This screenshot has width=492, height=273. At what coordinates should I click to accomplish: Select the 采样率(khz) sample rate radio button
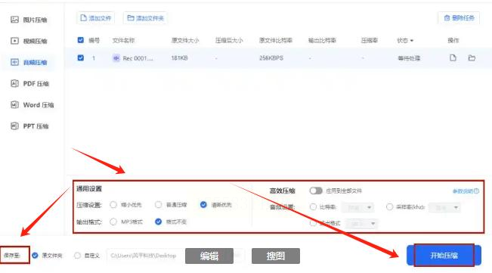(x=390, y=206)
